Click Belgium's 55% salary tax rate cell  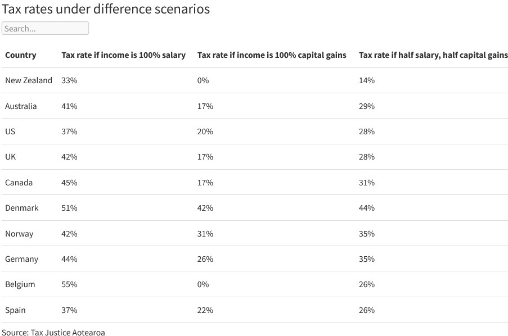click(69, 284)
